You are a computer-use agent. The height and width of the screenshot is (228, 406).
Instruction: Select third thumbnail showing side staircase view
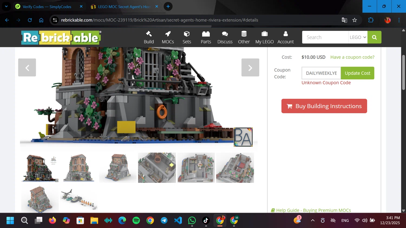[118, 168]
